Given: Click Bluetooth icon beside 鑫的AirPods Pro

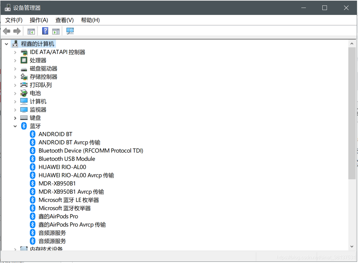Looking at the screenshot, I should 33,216.
